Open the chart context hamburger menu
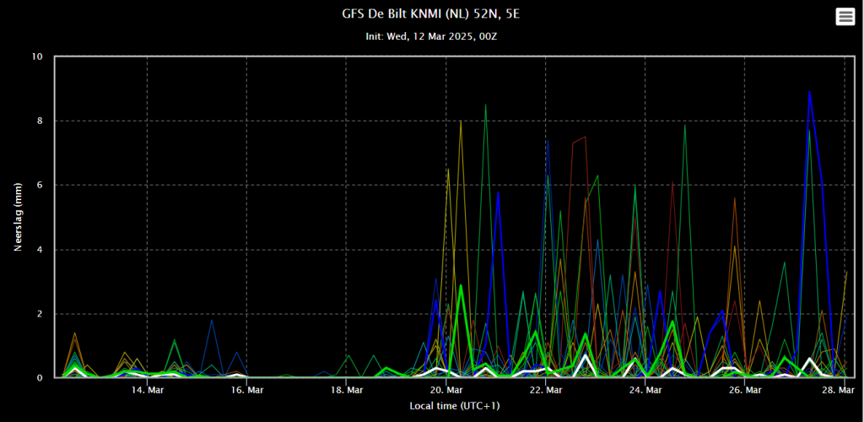This screenshot has height=422, width=864. [845, 17]
